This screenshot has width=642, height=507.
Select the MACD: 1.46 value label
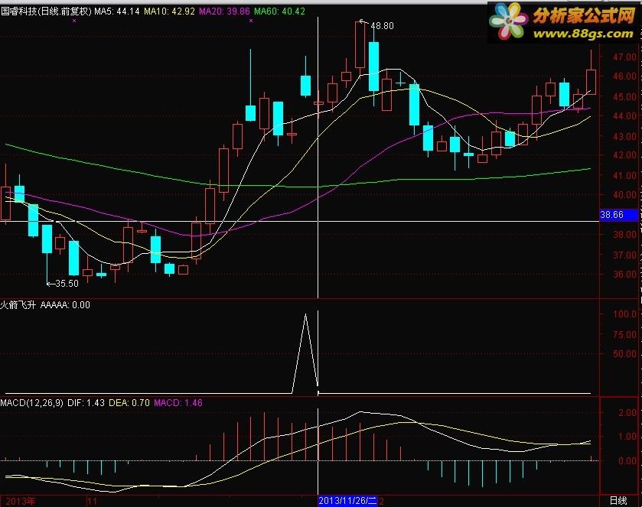coord(178,403)
